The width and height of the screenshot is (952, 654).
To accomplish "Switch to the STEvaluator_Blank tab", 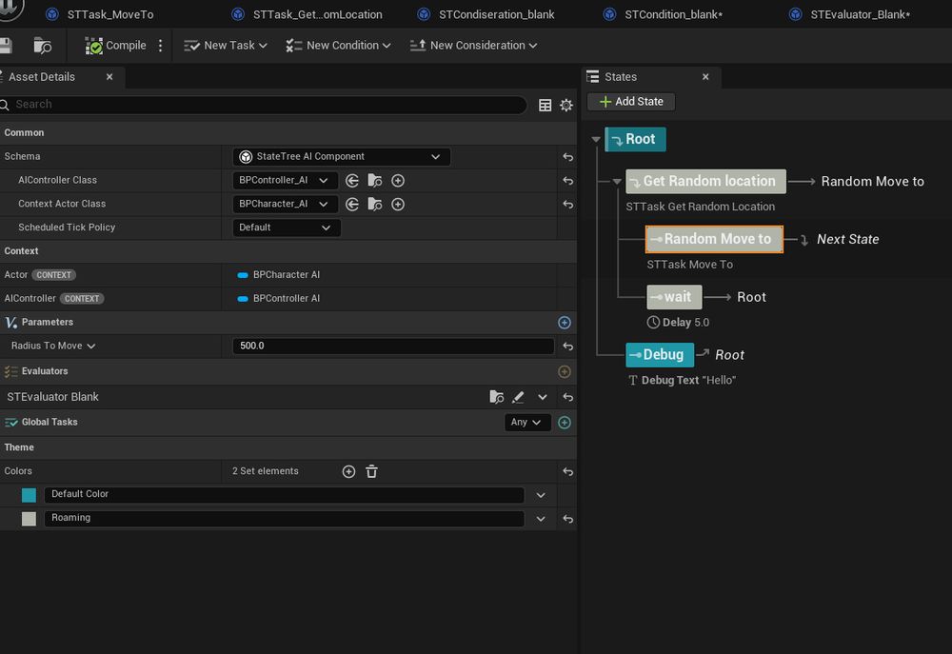I will tap(850, 14).
